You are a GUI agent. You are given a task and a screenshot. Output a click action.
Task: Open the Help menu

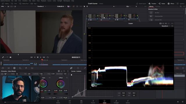[73, 1]
